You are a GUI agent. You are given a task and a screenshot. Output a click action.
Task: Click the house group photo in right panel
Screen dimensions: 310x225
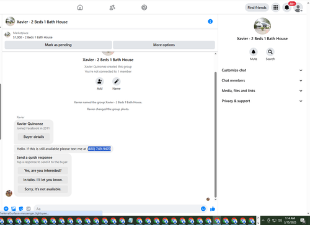(x=262, y=26)
